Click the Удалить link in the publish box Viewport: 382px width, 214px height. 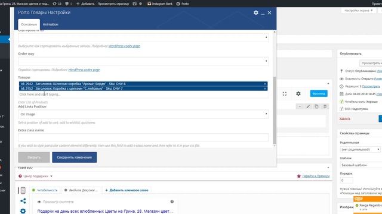pyautogui.click(x=345, y=118)
